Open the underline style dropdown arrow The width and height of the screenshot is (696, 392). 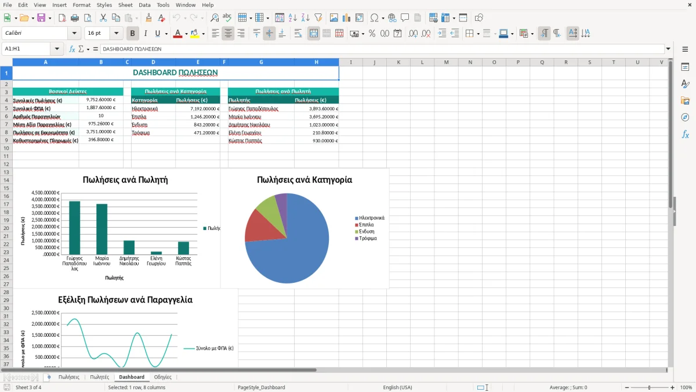point(166,34)
